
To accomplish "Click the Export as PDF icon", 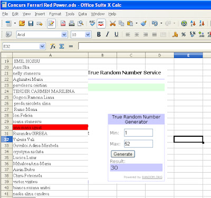I will coord(63,23).
